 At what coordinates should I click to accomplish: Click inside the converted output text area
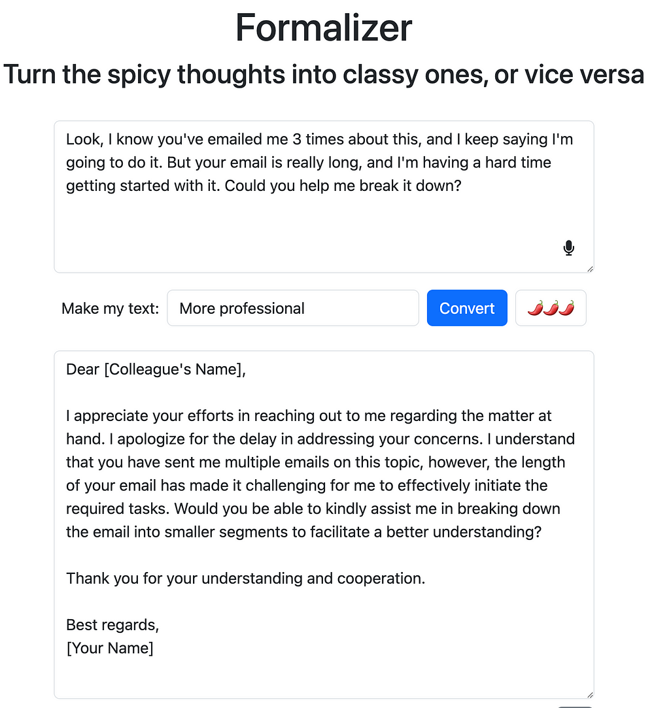pos(324,673)
